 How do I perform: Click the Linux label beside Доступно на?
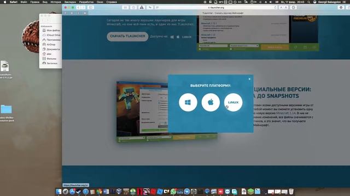coord(186,37)
